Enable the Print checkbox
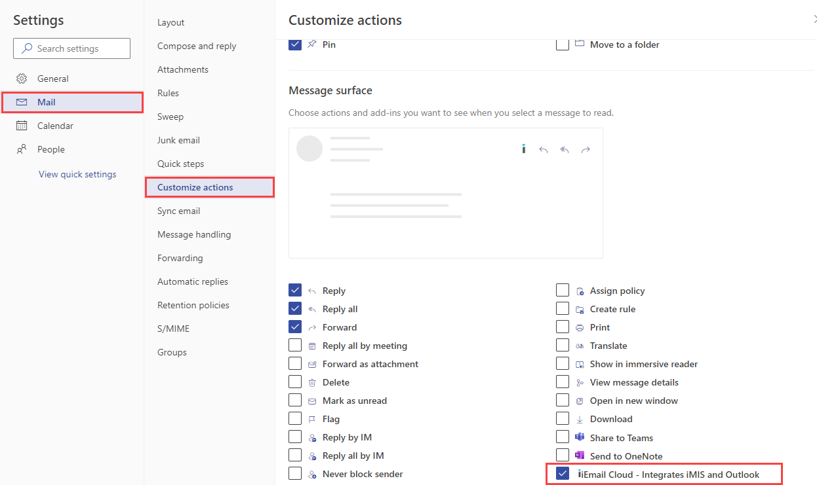 563,327
